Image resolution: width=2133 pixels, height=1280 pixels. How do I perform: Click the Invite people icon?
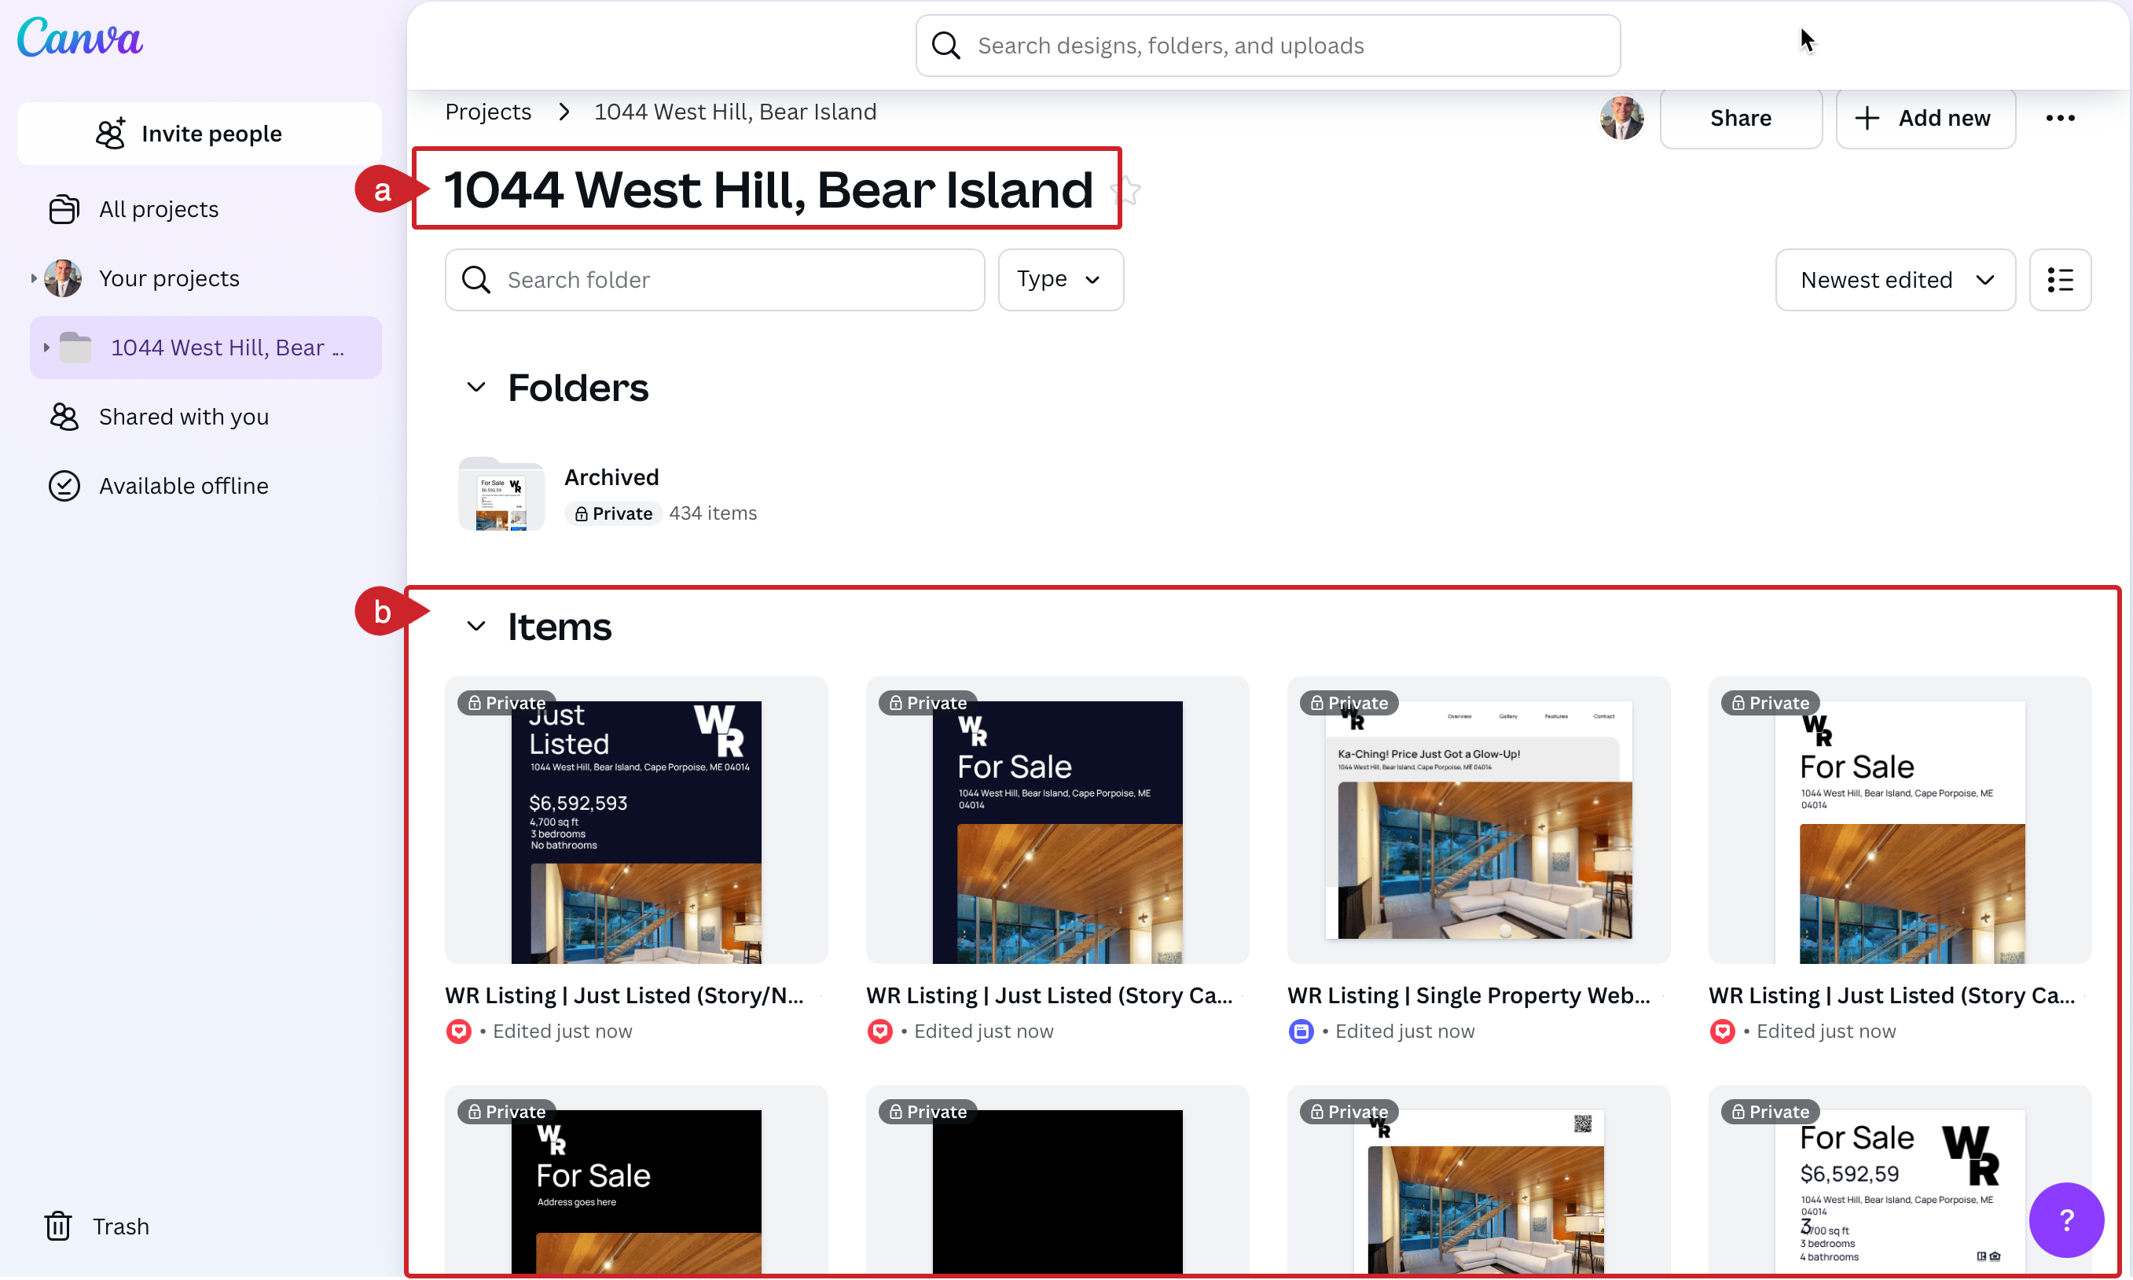[x=110, y=132]
